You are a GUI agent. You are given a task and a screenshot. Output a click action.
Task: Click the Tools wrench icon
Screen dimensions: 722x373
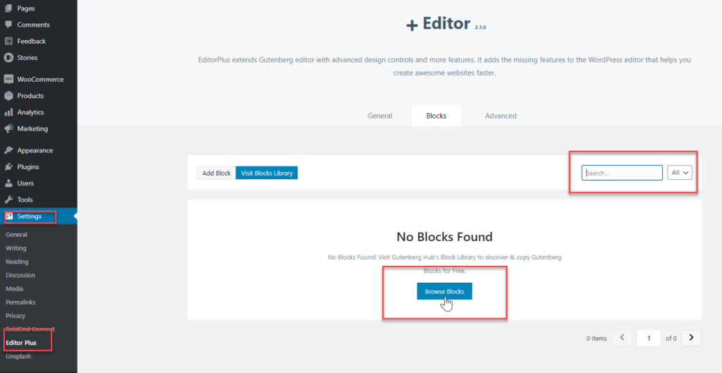click(8, 200)
